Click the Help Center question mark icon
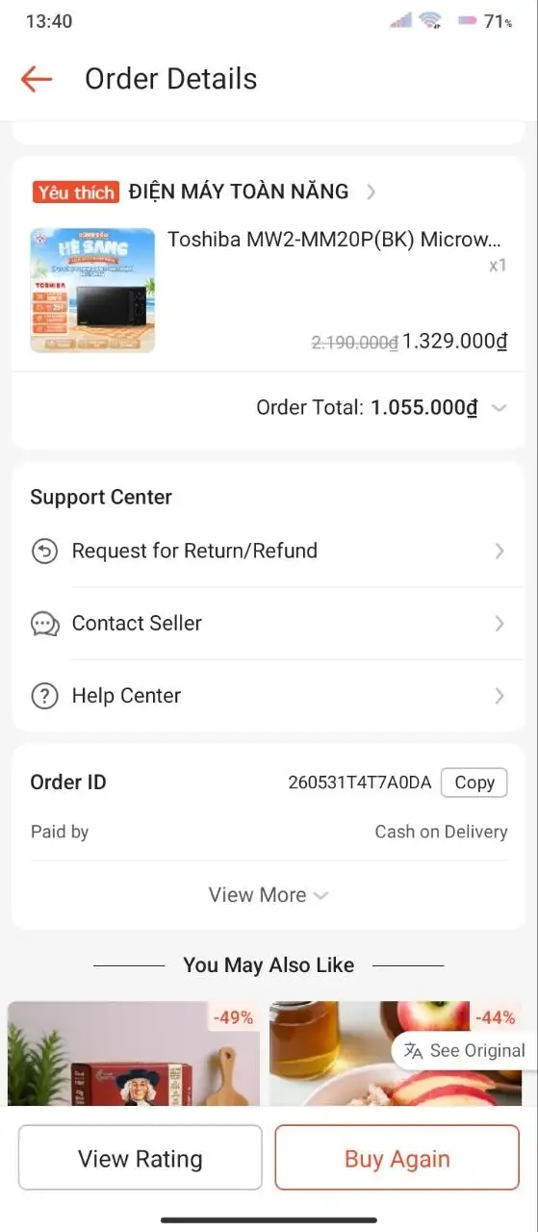The image size is (538, 1232). (x=44, y=696)
